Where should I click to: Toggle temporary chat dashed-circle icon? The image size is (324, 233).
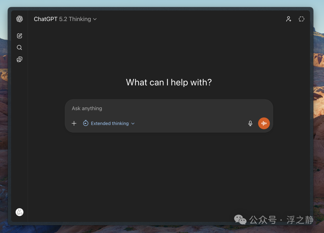pos(301,19)
